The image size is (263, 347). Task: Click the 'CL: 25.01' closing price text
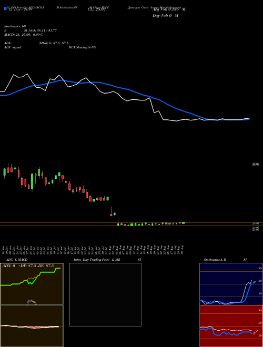(97, 10)
